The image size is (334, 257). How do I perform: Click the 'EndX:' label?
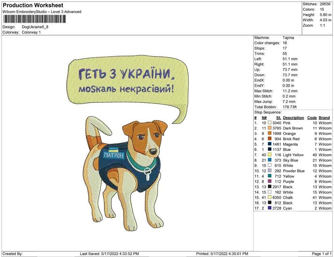[259, 80]
